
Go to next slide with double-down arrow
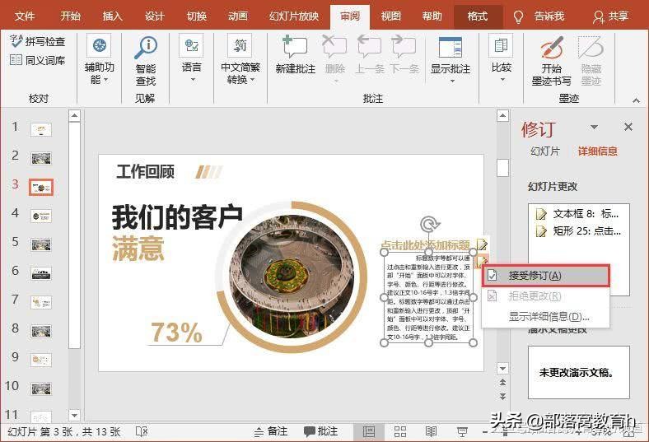click(502, 397)
